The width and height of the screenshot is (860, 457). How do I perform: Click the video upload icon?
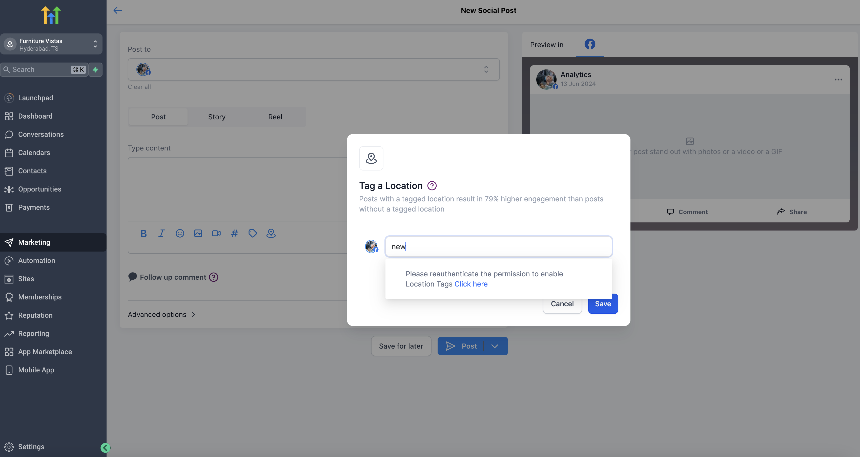tap(216, 233)
